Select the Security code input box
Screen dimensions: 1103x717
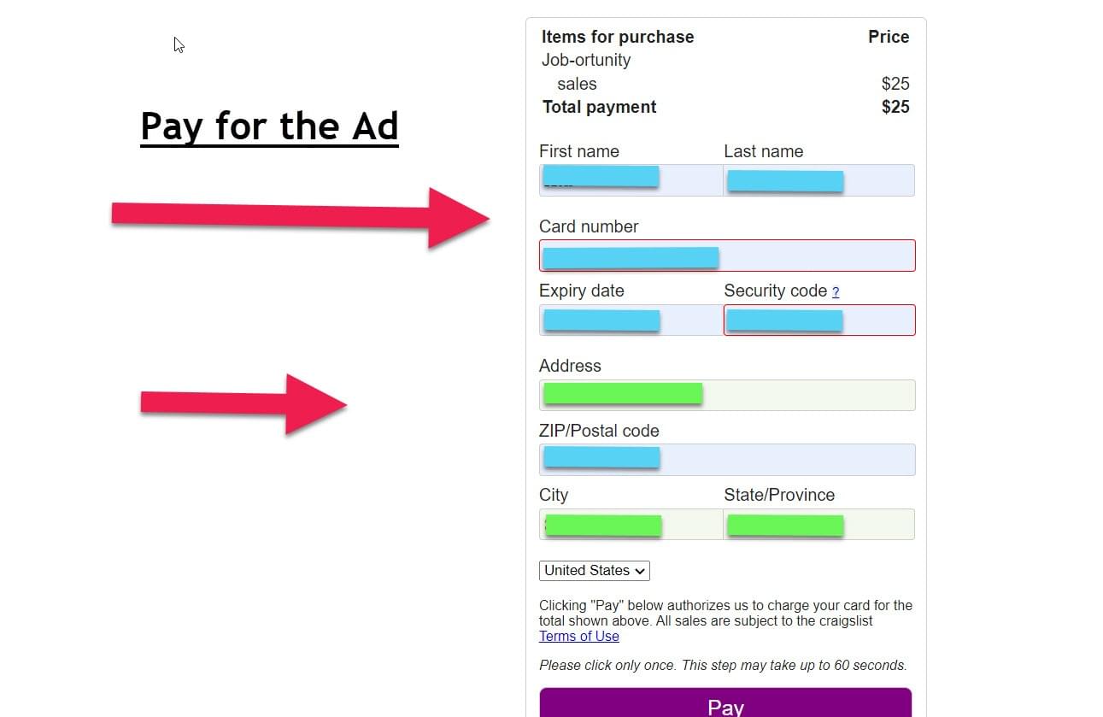pyautogui.click(x=818, y=320)
